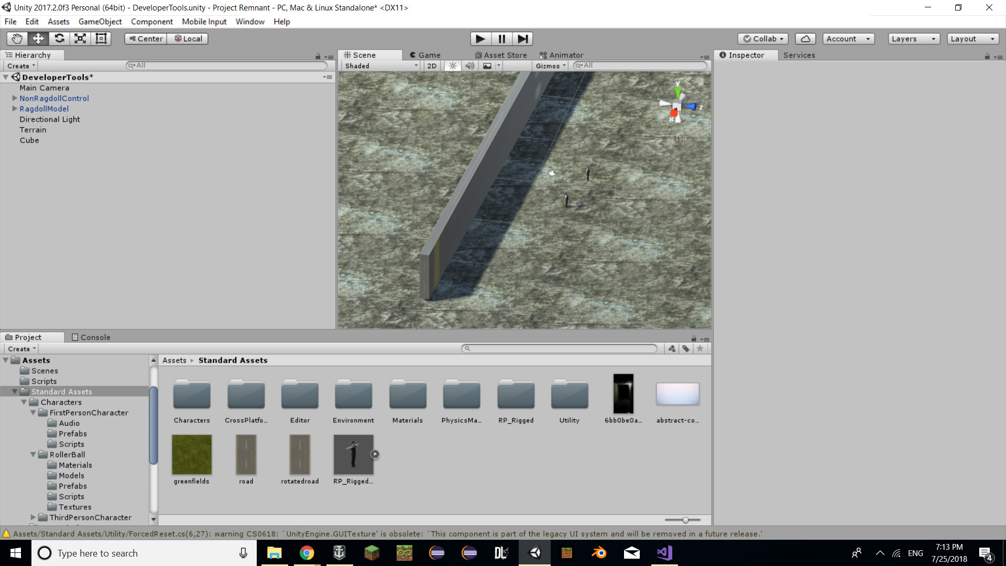Image resolution: width=1006 pixels, height=566 pixels.
Task: Open the Gizmos dropdown
Action: coord(549,66)
